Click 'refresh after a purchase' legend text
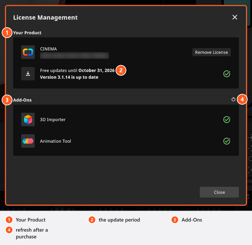 click(x=32, y=233)
